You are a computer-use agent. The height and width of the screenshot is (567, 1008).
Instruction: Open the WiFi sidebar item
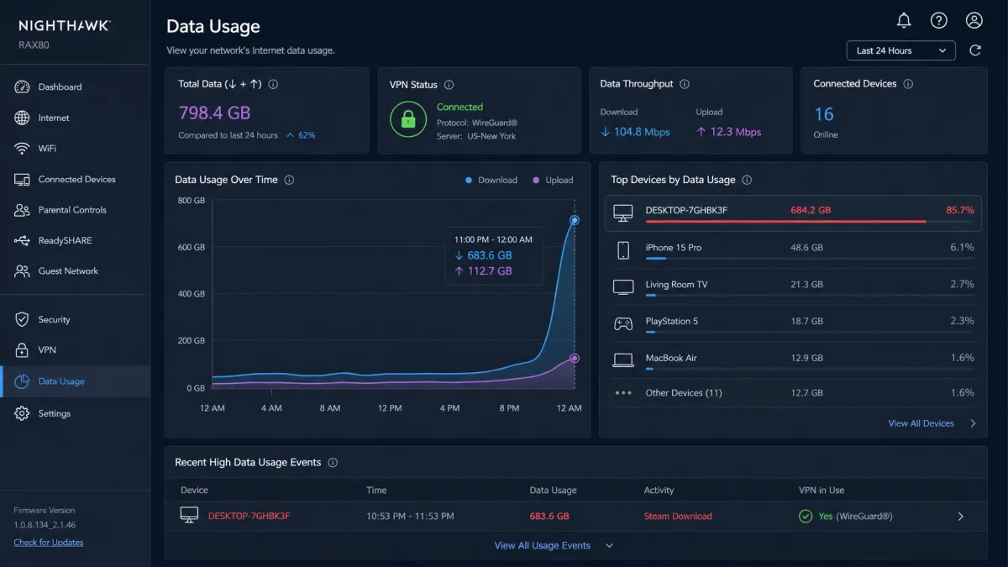tap(76, 148)
